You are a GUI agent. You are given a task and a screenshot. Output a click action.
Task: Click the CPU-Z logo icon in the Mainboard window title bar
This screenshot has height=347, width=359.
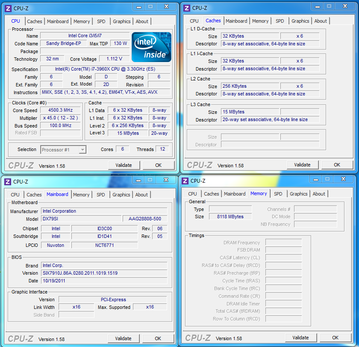[x=8, y=182]
